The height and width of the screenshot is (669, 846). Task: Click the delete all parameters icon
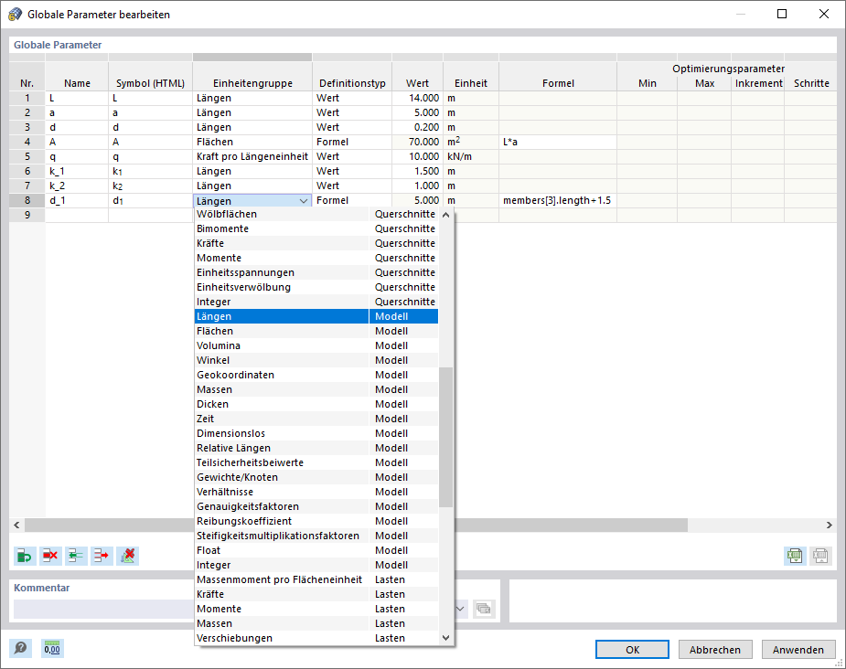tap(127, 555)
